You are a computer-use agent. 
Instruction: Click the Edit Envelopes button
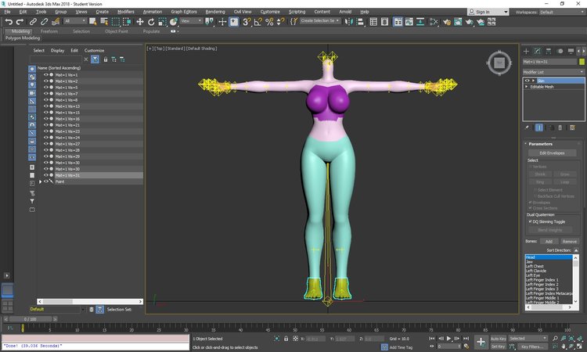[553, 153]
